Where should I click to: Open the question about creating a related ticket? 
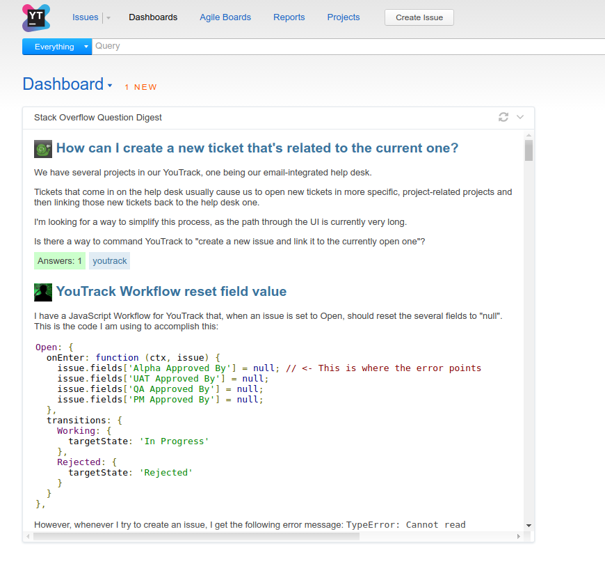[x=257, y=148]
